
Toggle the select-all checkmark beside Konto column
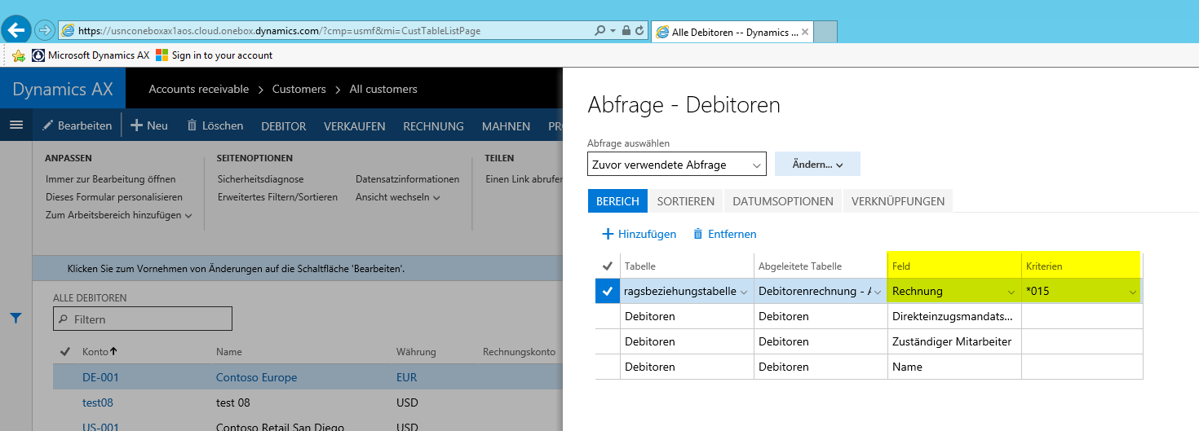(x=65, y=352)
